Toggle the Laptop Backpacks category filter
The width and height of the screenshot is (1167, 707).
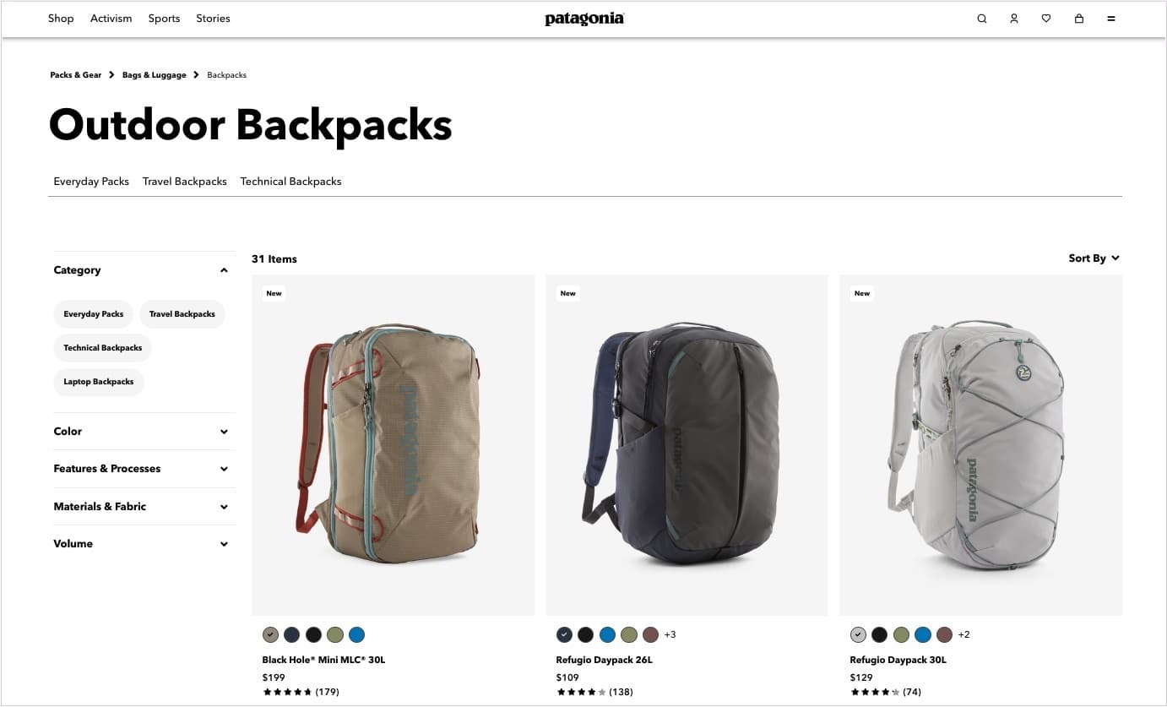point(99,382)
